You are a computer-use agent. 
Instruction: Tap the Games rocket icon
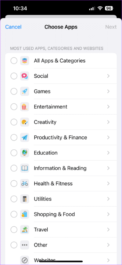24,91
